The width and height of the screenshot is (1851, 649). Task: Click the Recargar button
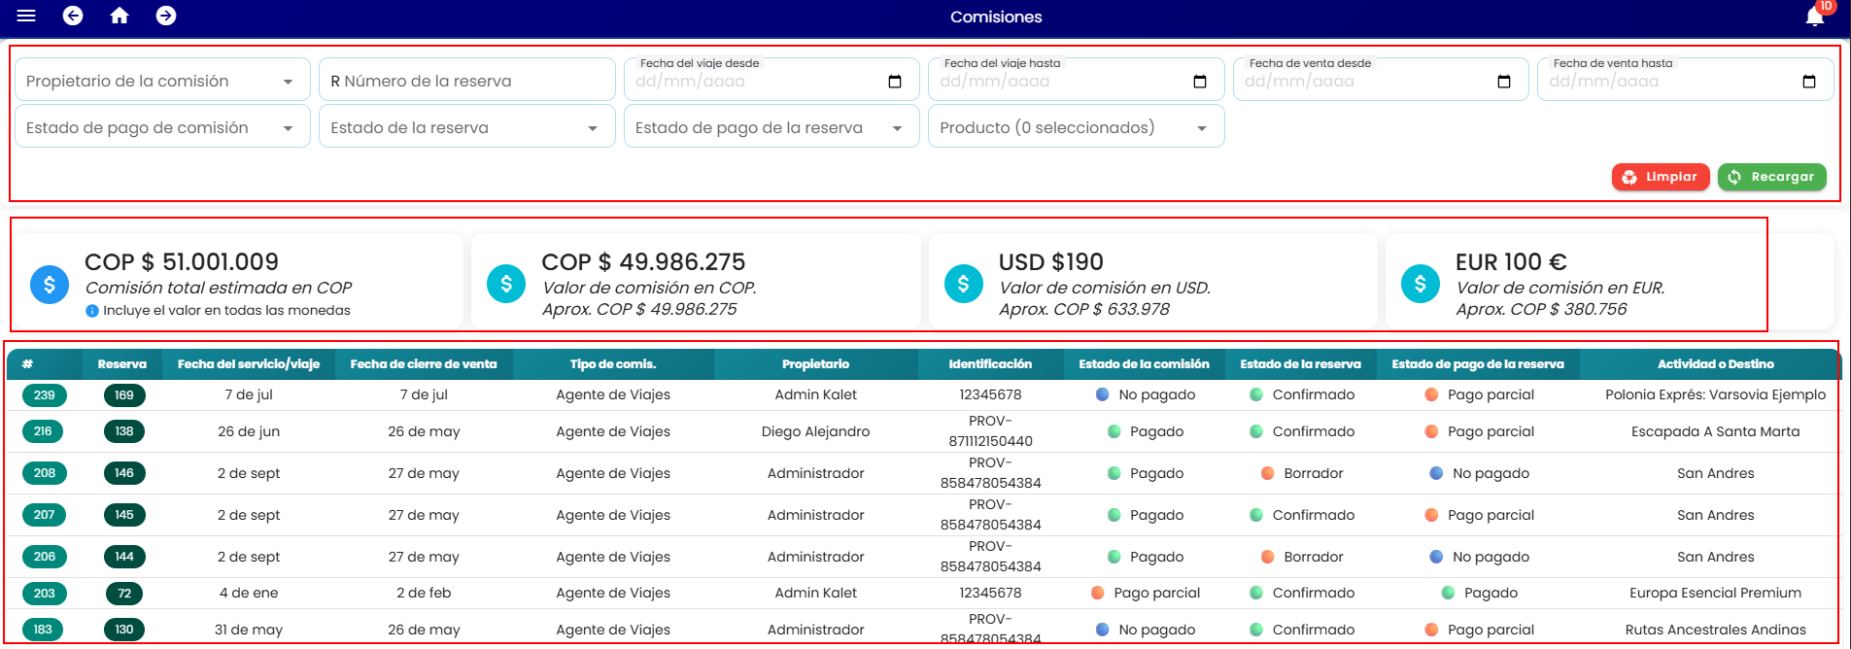click(1772, 177)
